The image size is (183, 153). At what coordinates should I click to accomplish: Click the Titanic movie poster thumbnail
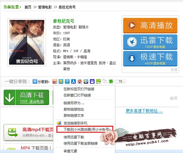[x=27, y=42]
